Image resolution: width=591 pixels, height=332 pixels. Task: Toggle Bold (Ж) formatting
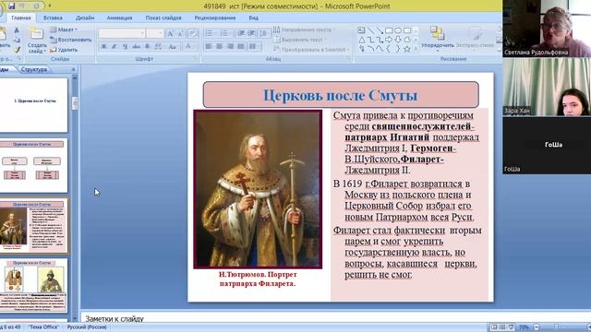click(103, 46)
